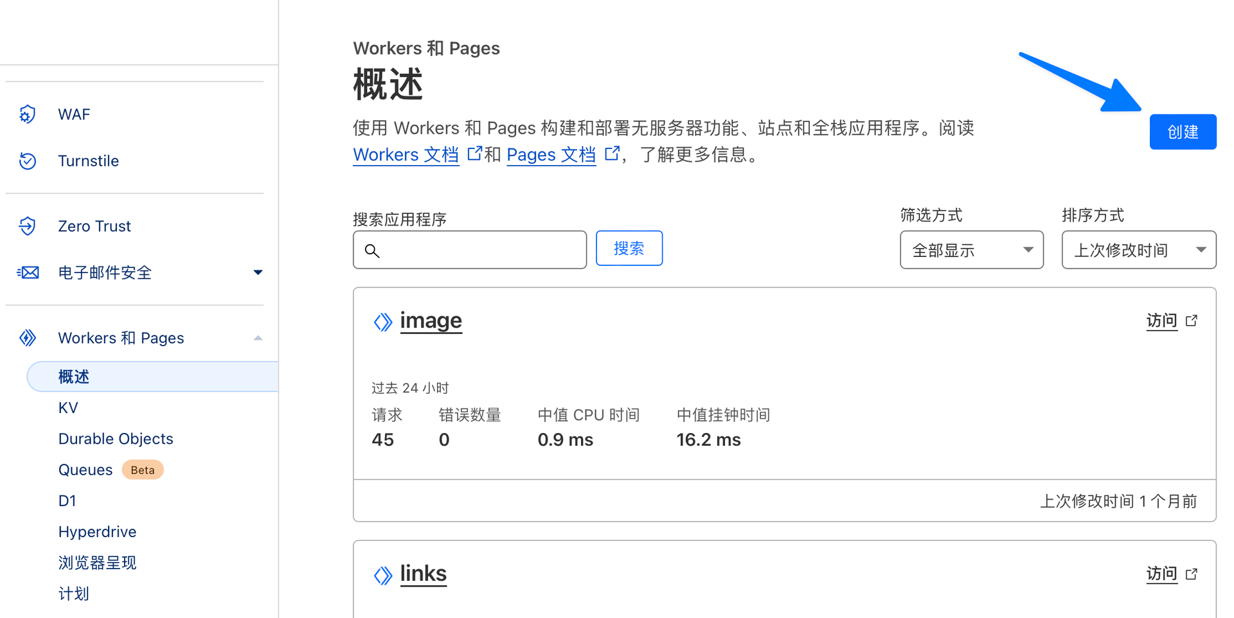Click the WAF shield icon in sidebar
Screen dimensions: 1234x618
click(27, 114)
